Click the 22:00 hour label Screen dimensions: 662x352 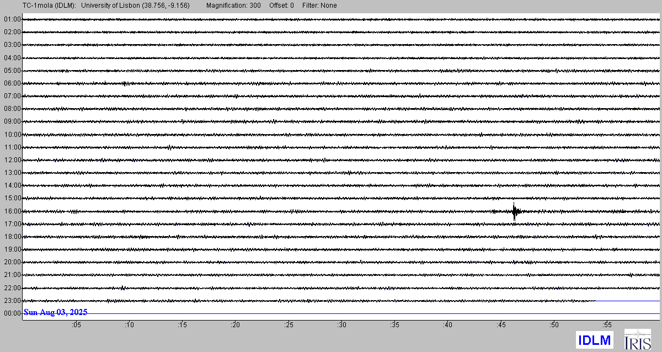pos(12,288)
